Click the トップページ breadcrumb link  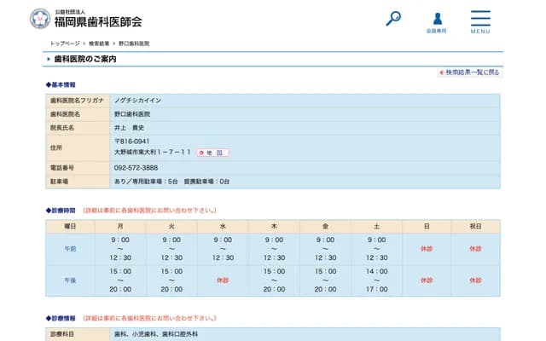(67, 43)
